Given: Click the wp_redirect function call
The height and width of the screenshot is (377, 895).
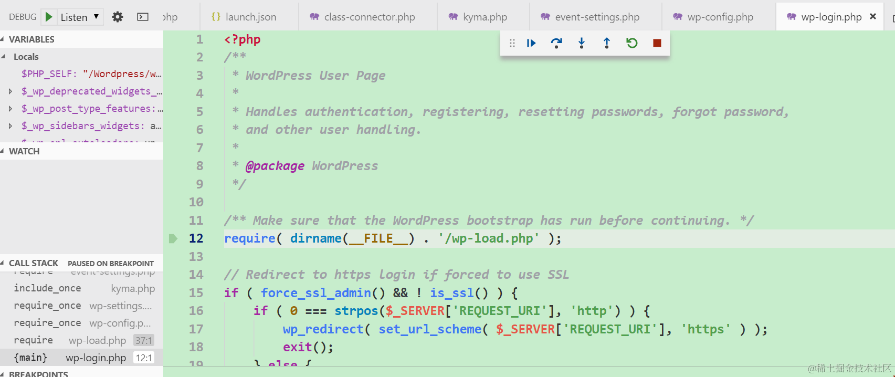Looking at the screenshot, I should point(323,329).
